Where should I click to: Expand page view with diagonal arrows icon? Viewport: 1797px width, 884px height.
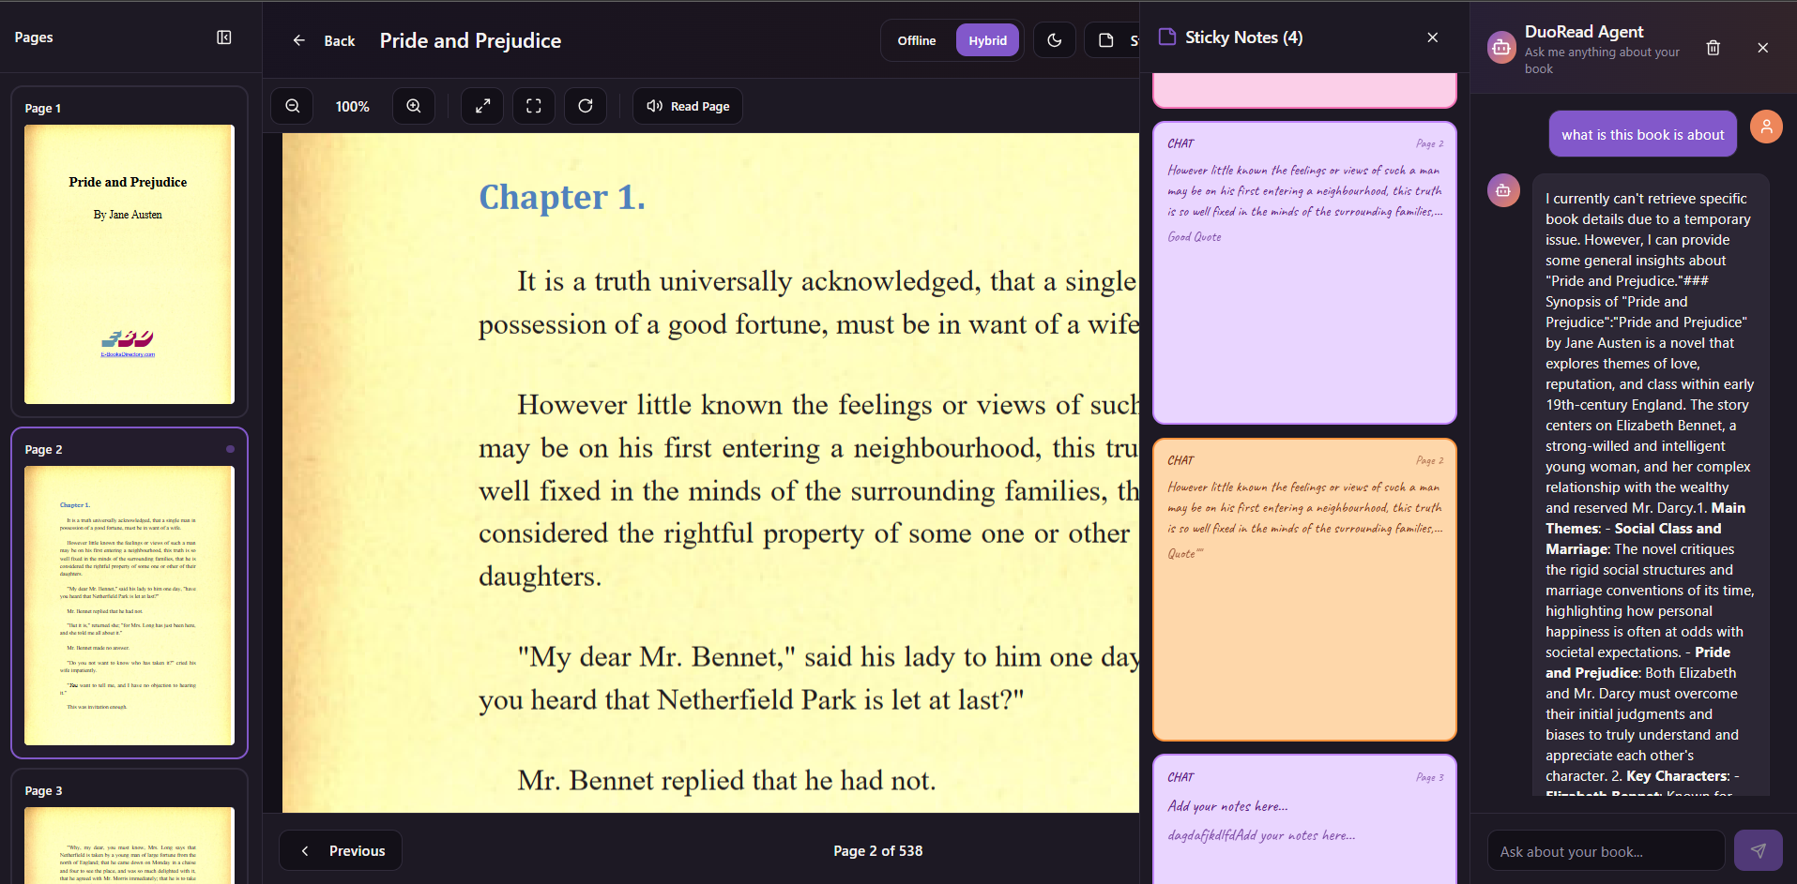[482, 106]
